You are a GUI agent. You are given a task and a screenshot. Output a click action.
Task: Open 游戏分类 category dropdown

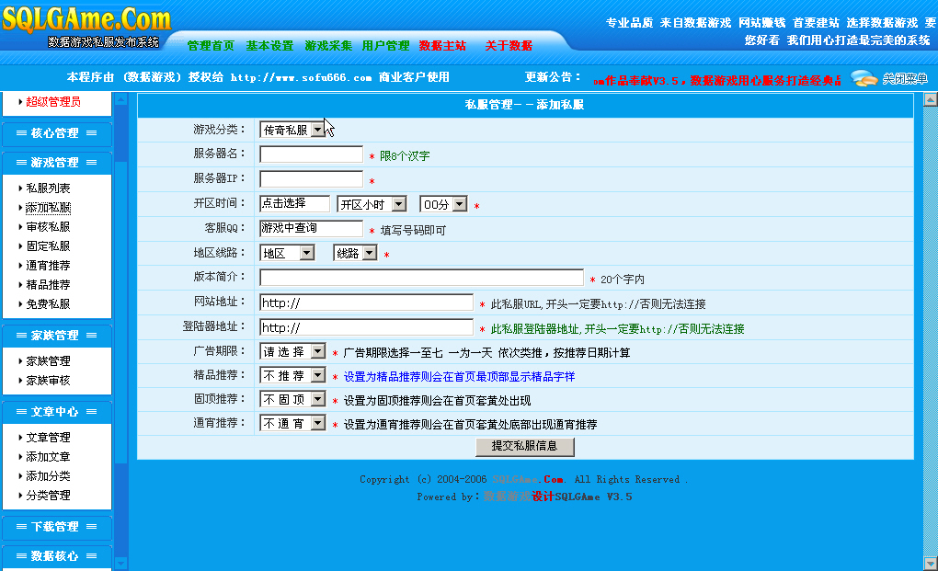pyautogui.click(x=292, y=131)
